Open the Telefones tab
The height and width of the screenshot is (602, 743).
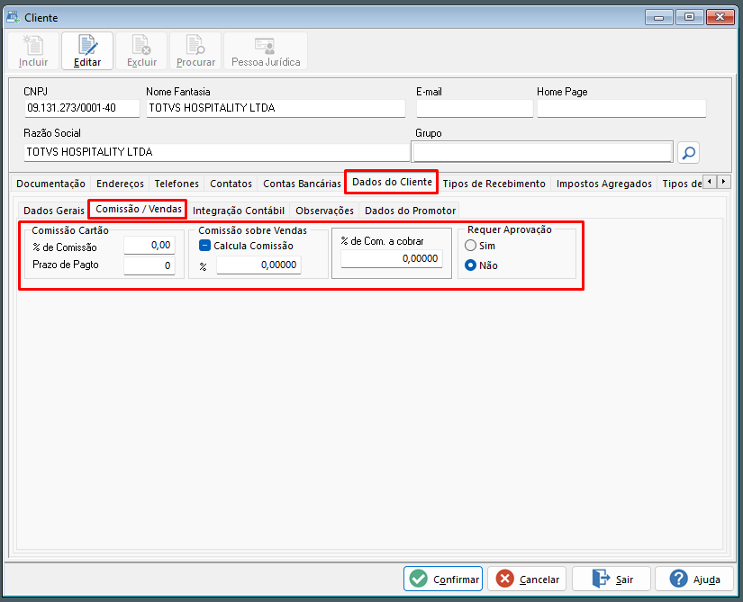177,184
